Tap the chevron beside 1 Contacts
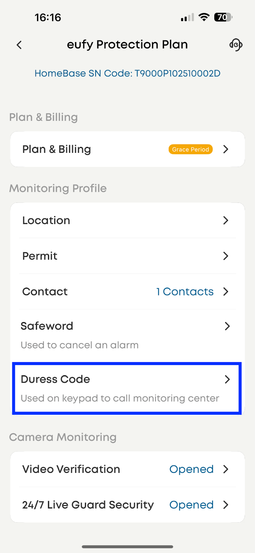The width and height of the screenshot is (255, 553). pos(226,292)
